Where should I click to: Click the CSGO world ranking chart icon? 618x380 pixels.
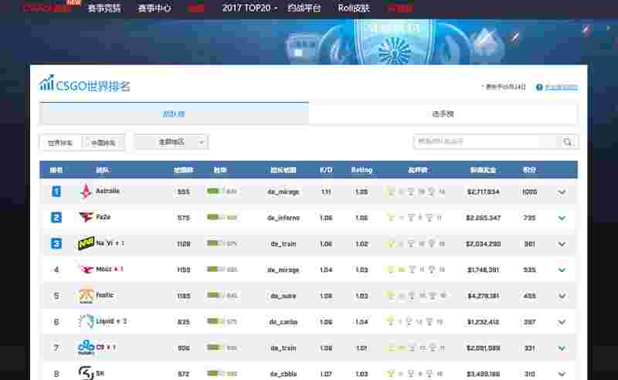tap(46, 83)
